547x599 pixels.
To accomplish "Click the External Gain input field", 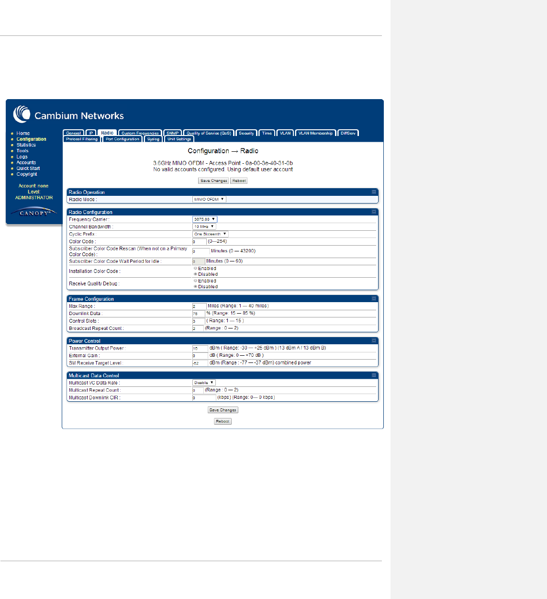I will coord(200,356).
